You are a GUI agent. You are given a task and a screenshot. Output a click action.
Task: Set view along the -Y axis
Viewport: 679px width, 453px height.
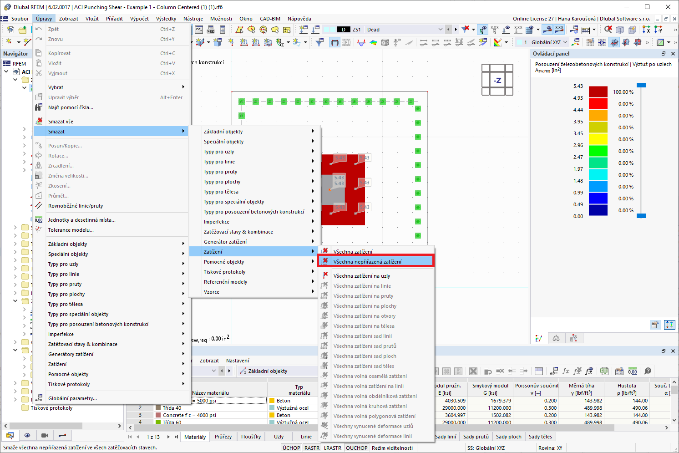pyautogui.click(x=658, y=30)
